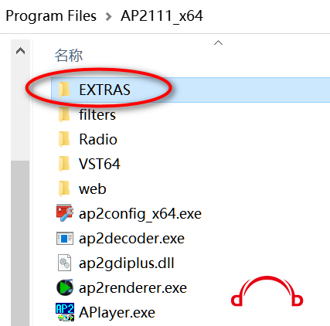Click the sort arrow above the name column

tap(218, 42)
